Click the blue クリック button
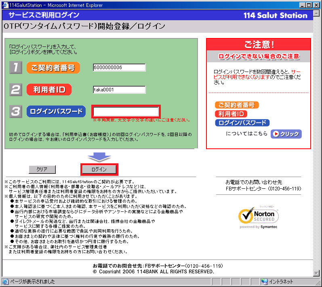This screenshot has width=322, height=287. point(286,134)
